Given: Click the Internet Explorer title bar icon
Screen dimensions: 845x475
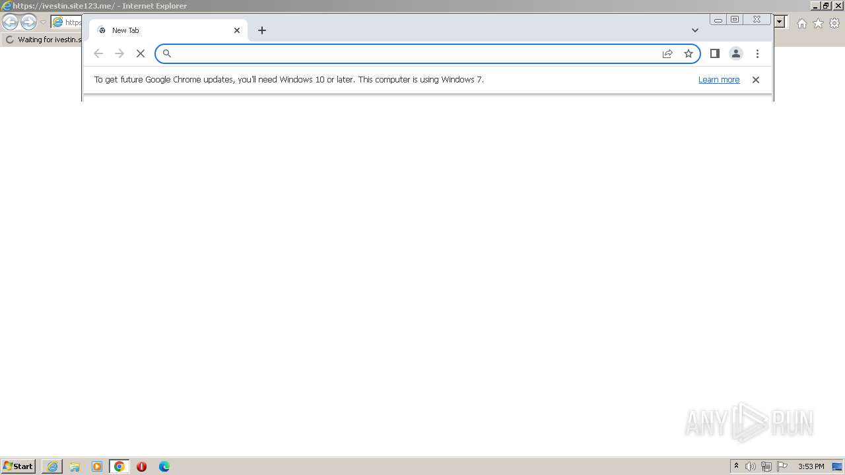Looking at the screenshot, I should point(7,6).
